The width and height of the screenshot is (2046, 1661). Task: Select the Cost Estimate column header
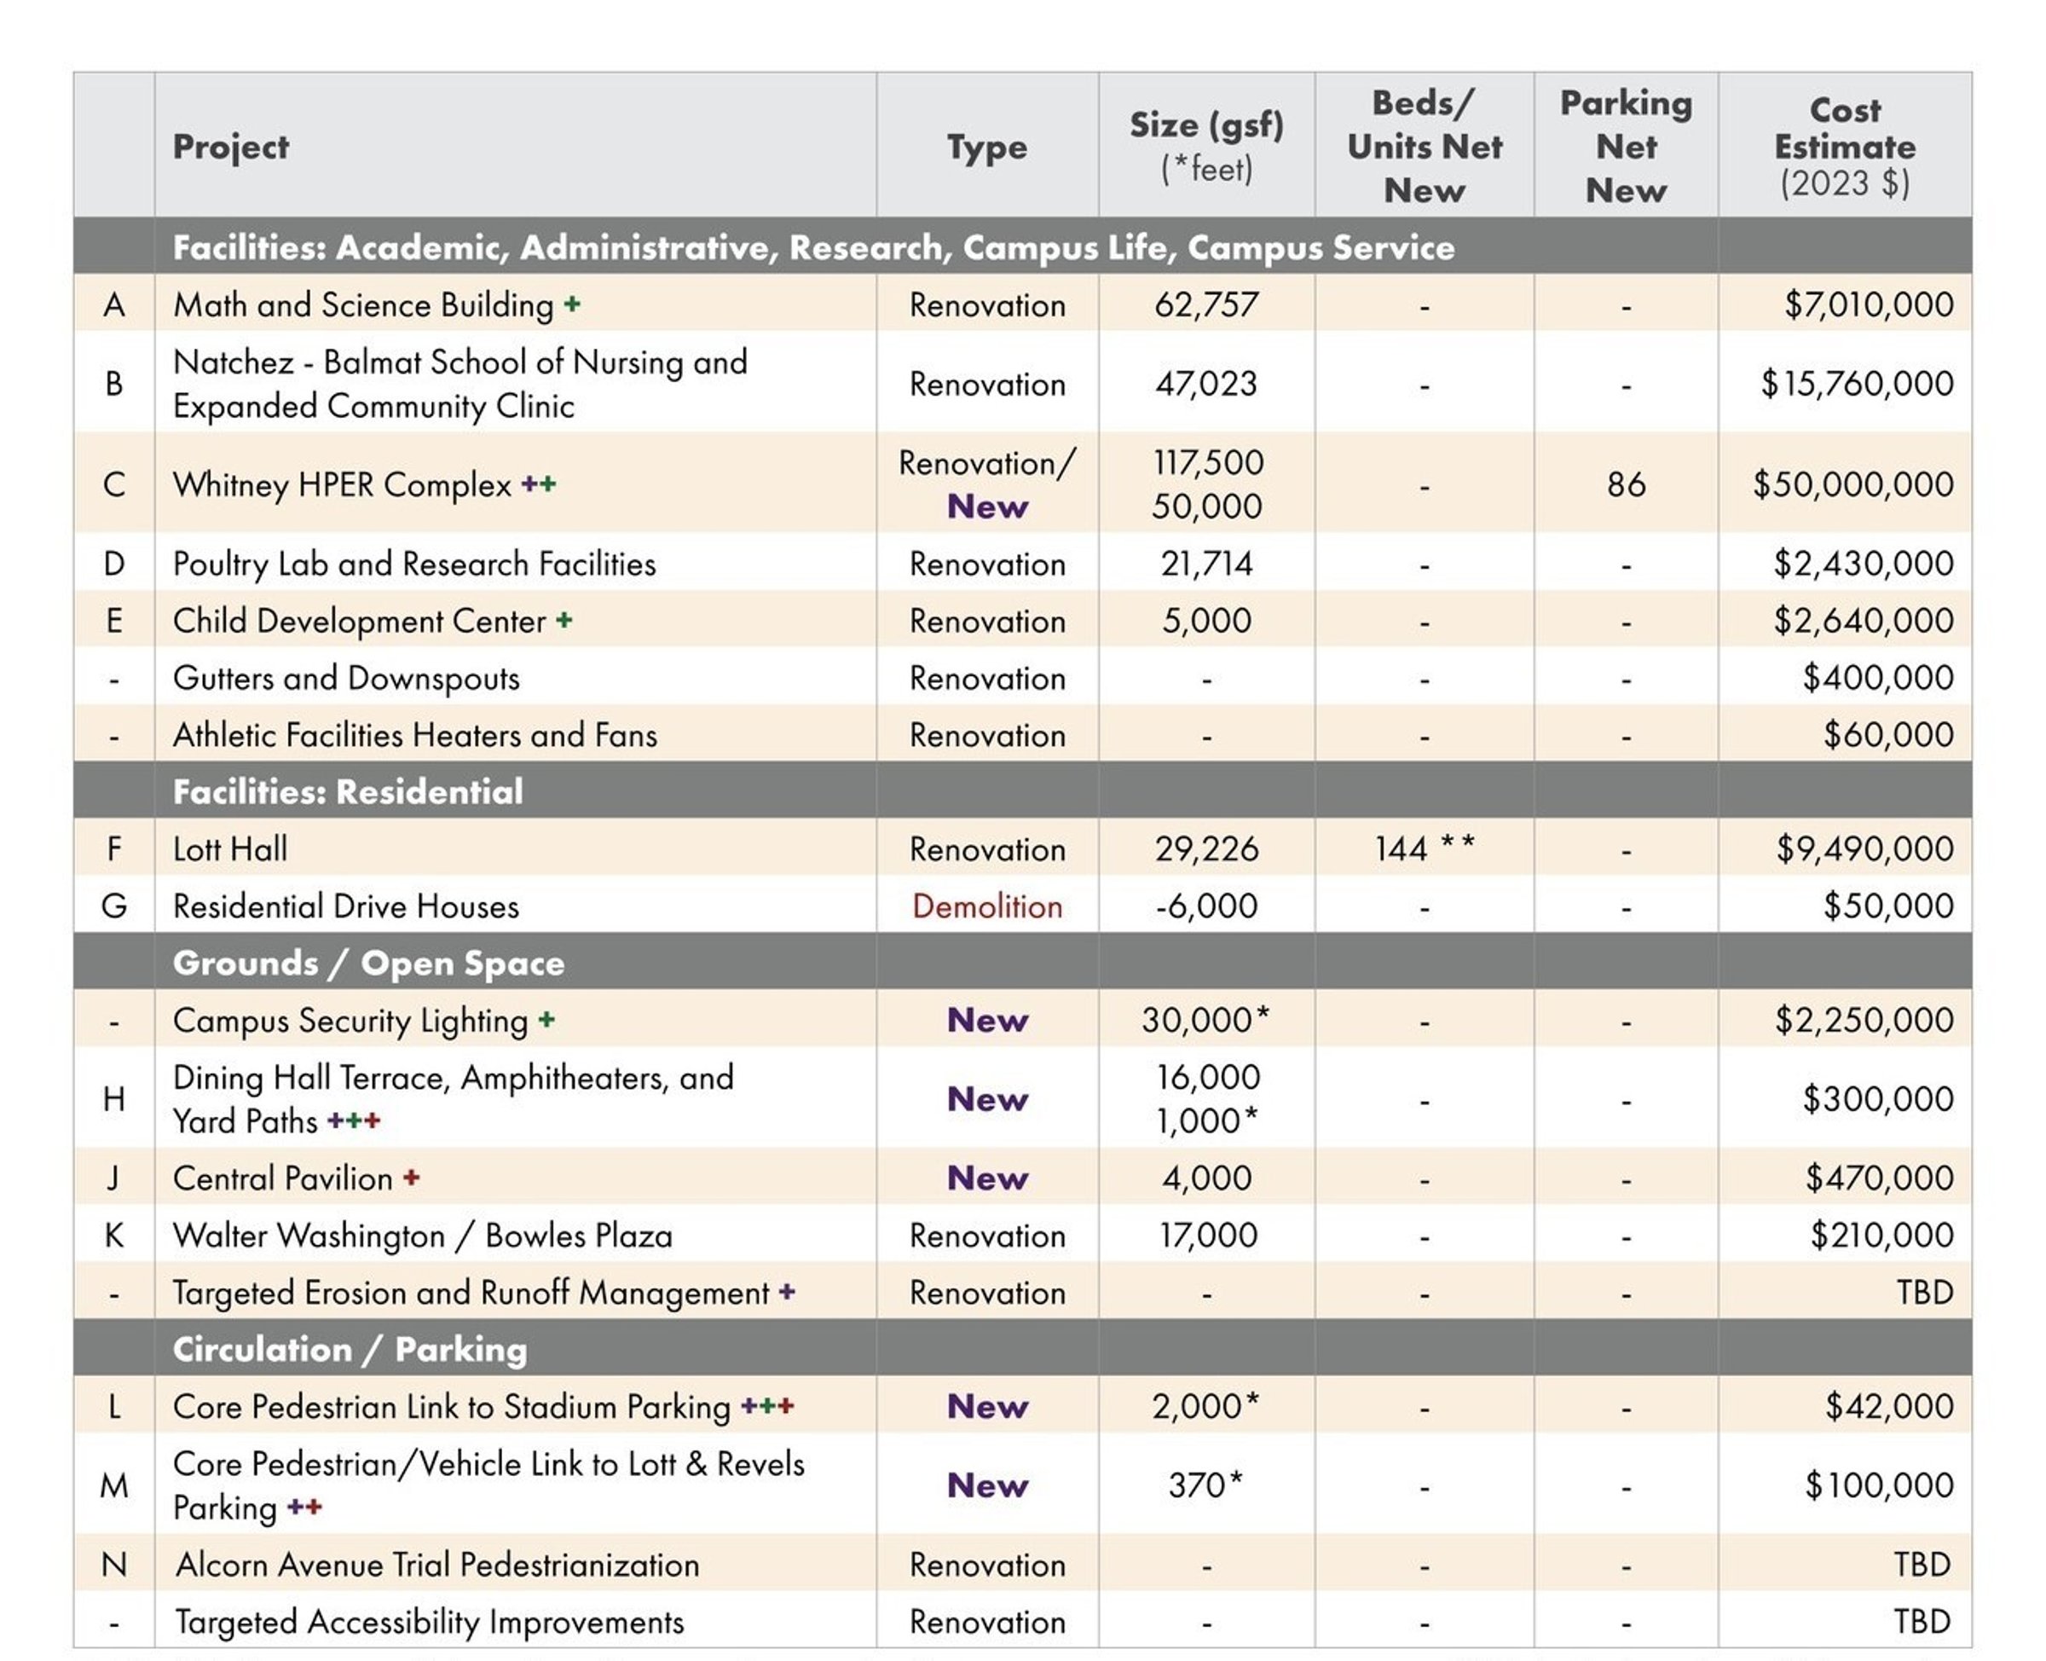(1844, 146)
